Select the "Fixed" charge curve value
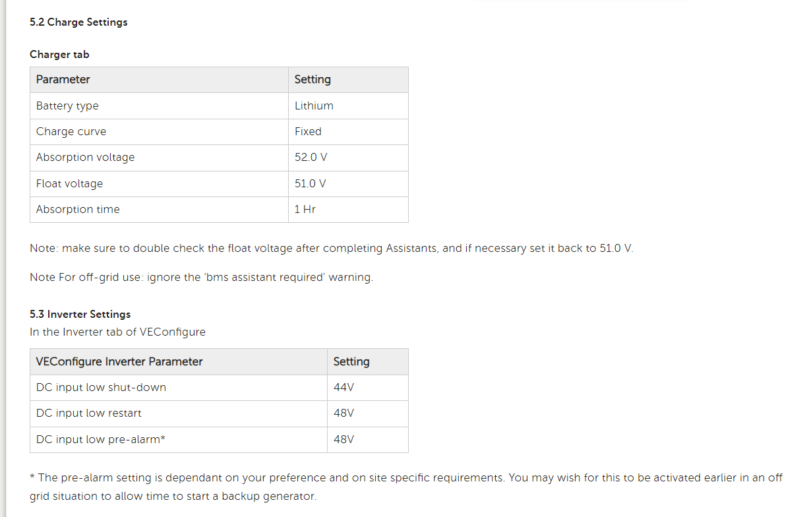807x517 pixels. pos(308,131)
